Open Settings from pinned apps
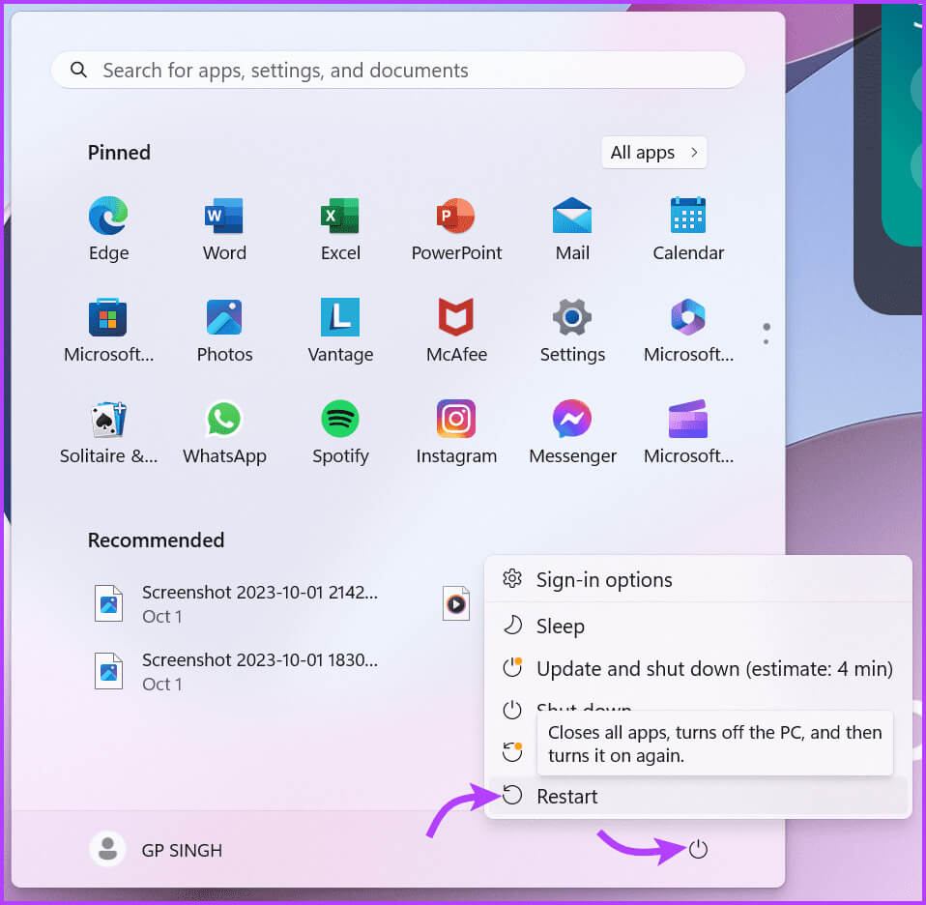The width and height of the screenshot is (926, 905). (572, 330)
